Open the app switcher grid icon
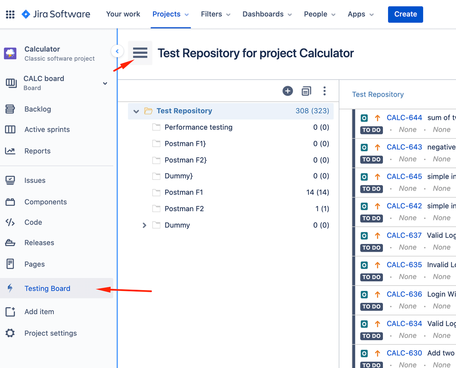Screen dimensions: 456x368 point(10,14)
